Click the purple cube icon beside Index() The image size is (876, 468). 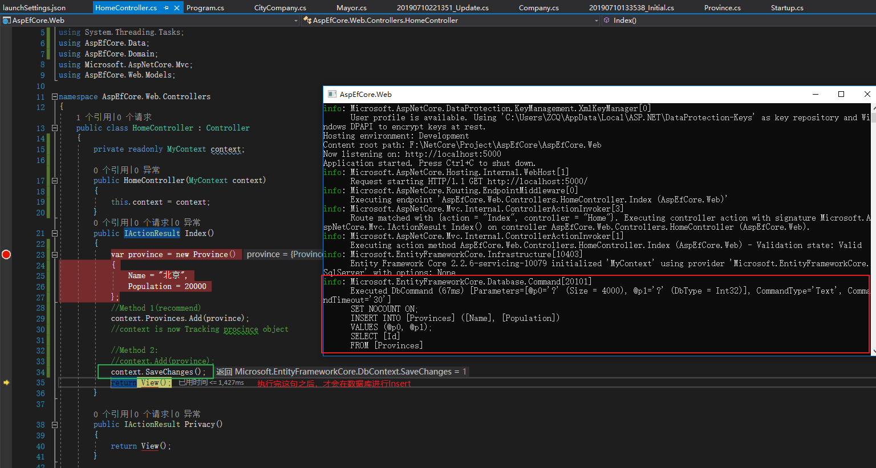coord(606,20)
